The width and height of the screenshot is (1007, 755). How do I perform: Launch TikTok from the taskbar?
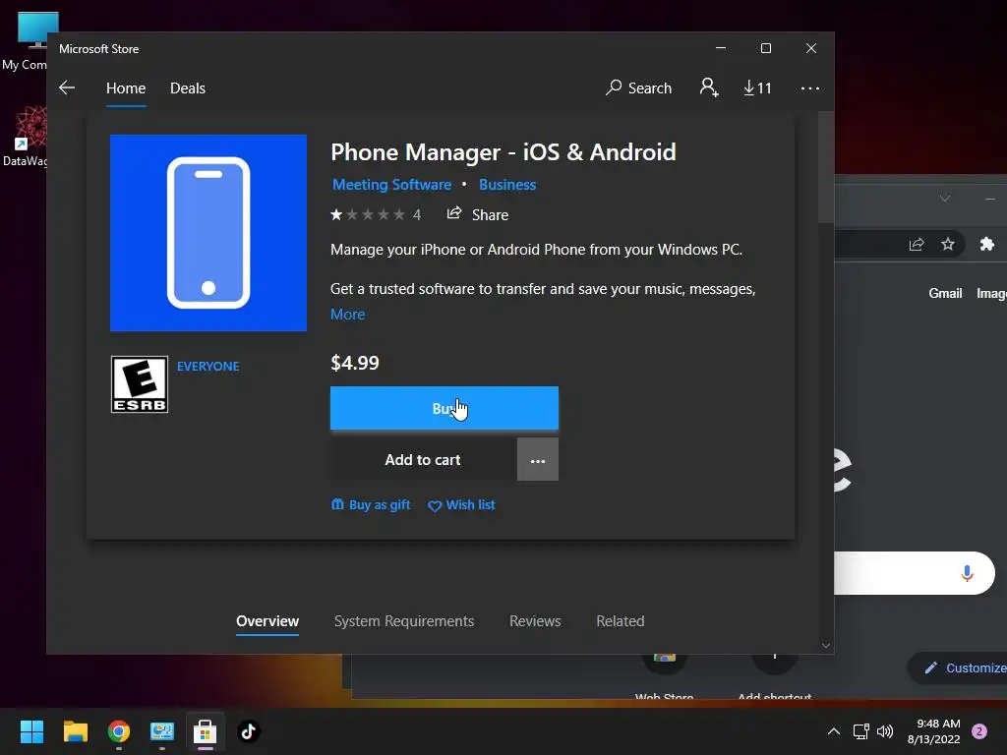pos(249,731)
